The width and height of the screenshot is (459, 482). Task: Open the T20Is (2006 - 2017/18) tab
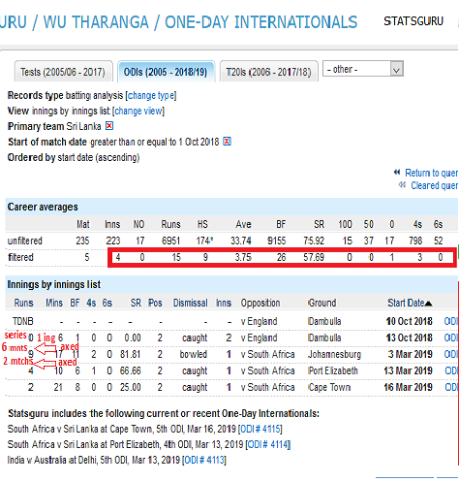coord(268,72)
